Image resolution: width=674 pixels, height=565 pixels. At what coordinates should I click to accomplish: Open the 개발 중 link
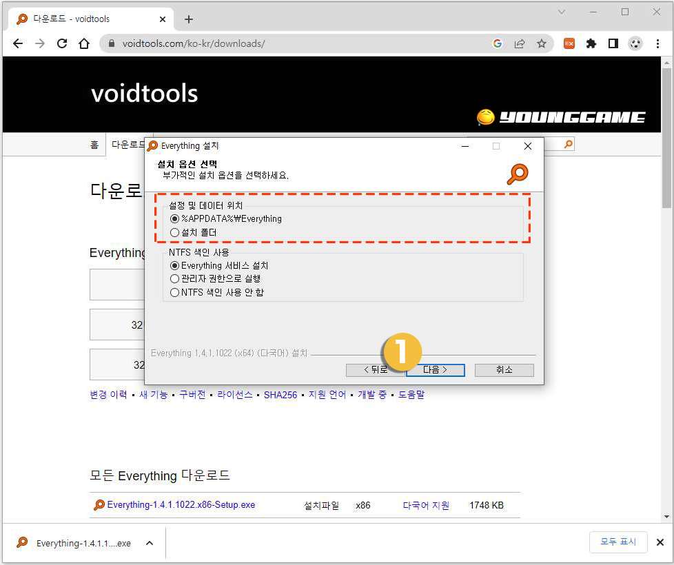click(372, 394)
